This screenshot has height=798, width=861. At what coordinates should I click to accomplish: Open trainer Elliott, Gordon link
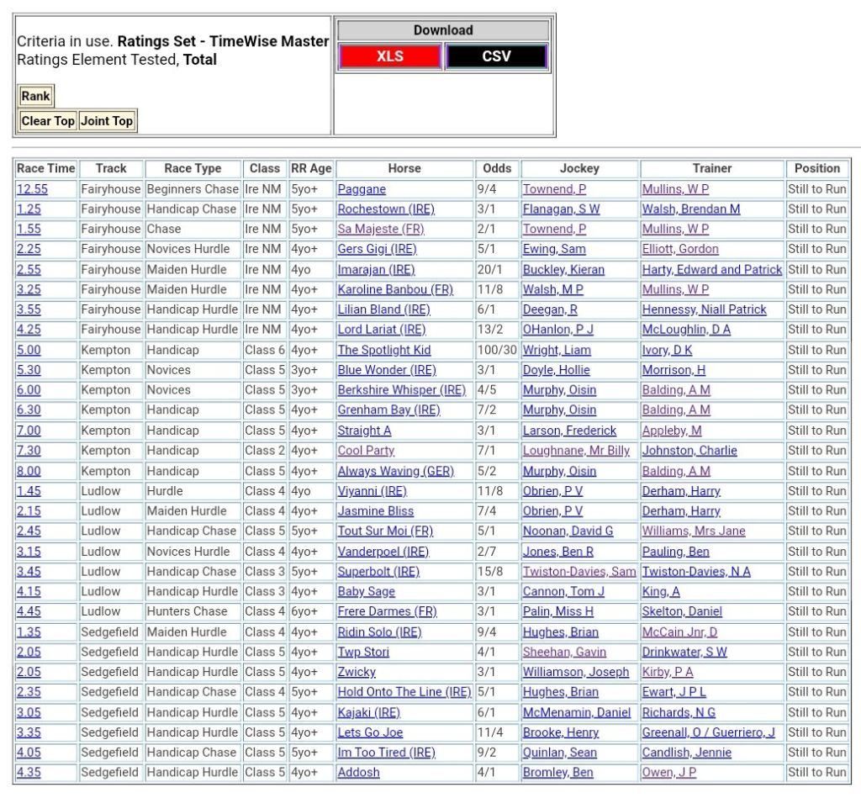(x=680, y=249)
